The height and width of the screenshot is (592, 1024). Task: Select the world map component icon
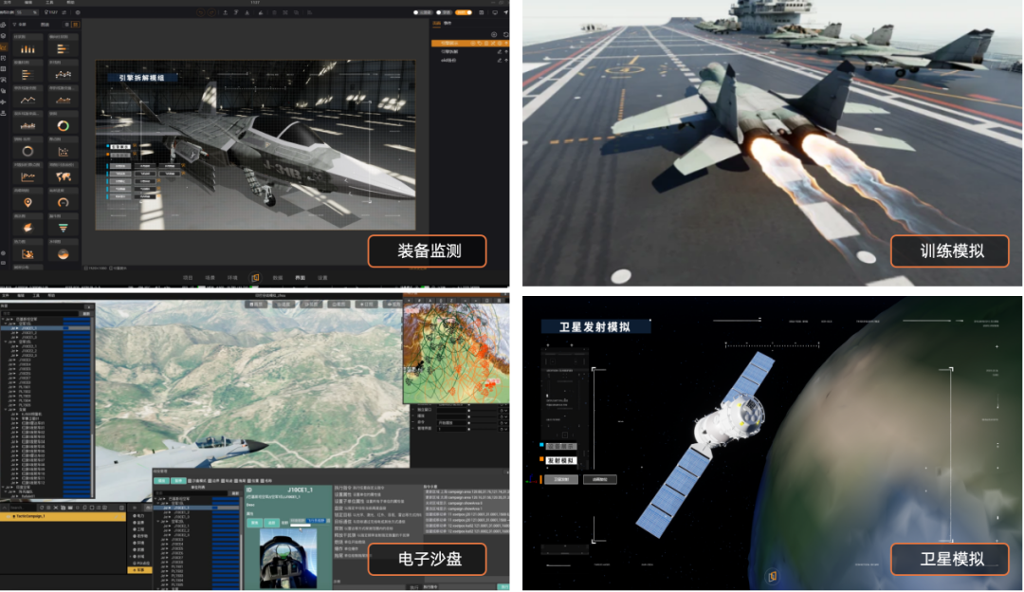coord(63,176)
